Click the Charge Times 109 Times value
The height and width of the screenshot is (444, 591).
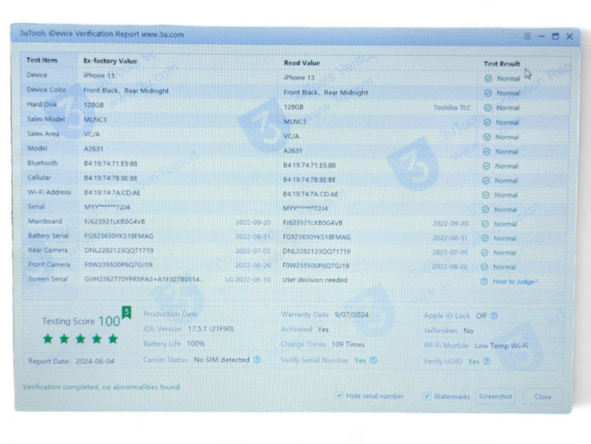[348, 344]
